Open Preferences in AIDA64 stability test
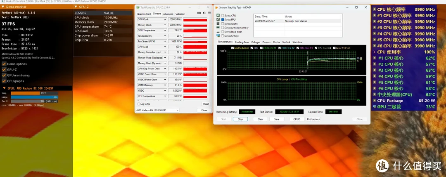Screen dimensions: 446x177 (x=313, y=119)
